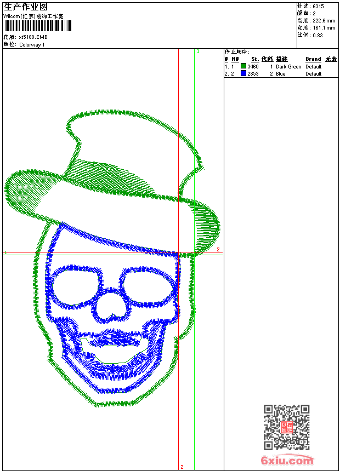Click the QR code image

(286, 427)
